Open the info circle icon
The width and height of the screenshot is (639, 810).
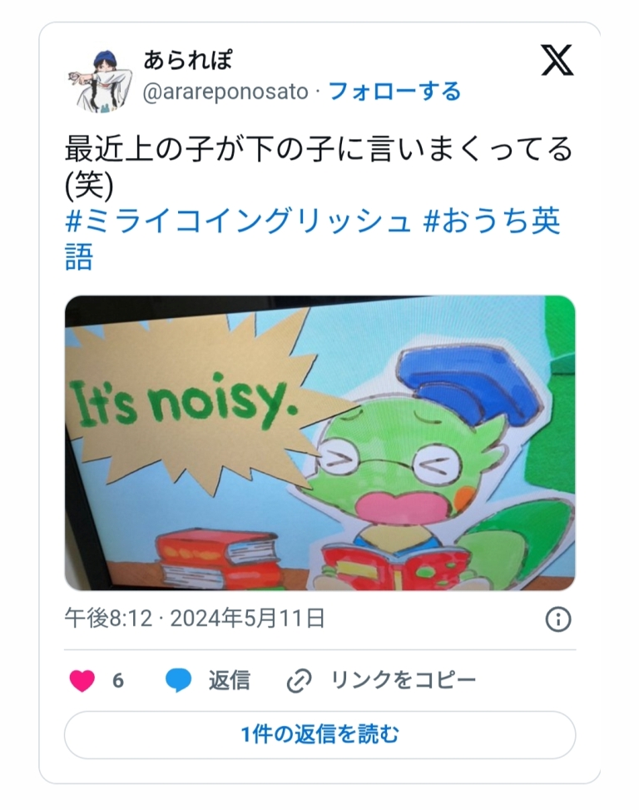tap(558, 619)
